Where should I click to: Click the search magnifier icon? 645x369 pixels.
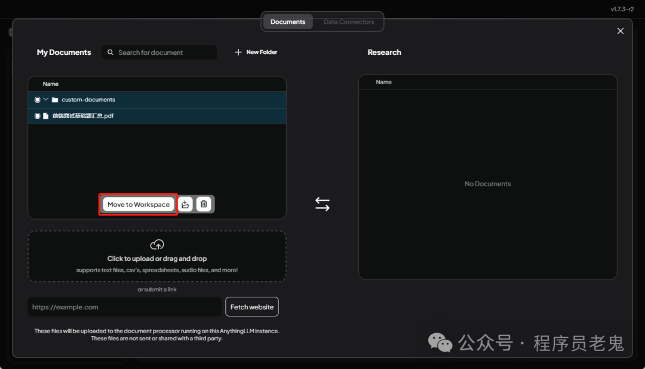(110, 52)
